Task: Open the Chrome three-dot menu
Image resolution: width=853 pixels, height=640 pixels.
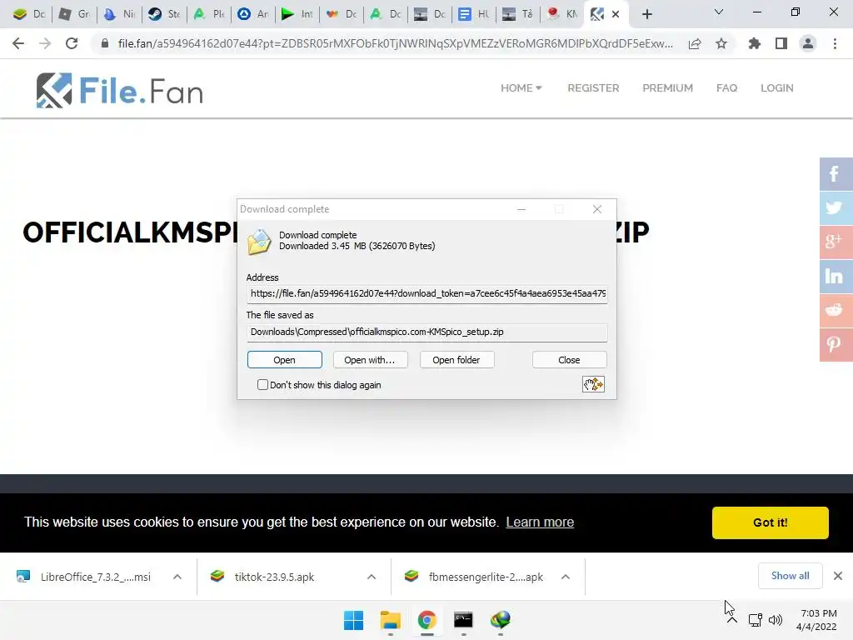Action: [x=835, y=43]
